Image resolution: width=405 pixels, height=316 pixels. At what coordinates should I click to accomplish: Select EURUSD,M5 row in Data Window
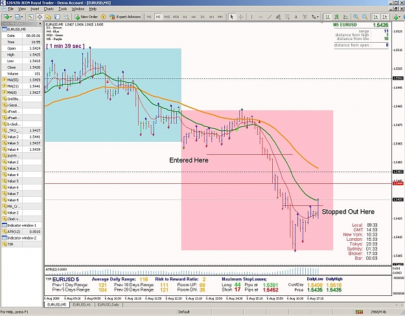coord(21,29)
